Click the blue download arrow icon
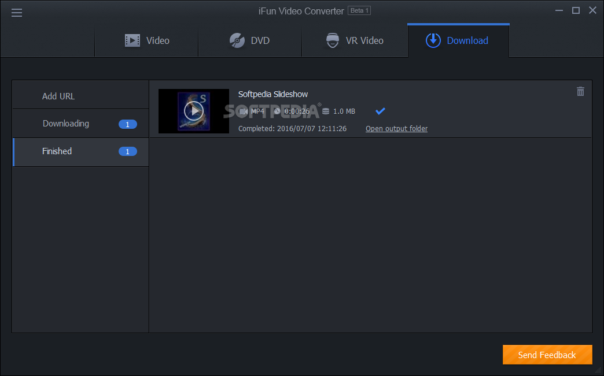This screenshot has width=604, height=376. 433,40
